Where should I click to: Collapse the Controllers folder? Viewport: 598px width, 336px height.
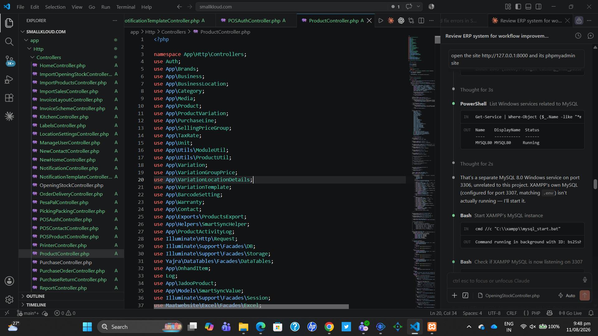pos(49,57)
